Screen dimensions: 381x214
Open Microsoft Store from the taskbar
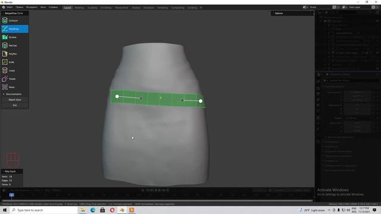pyautogui.click(x=102, y=210)
